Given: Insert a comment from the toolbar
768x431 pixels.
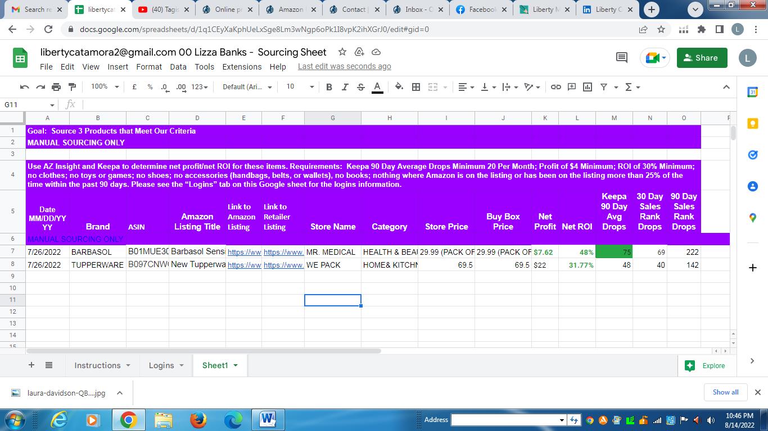Looking at the screenshot, I should tap(572, 87).
